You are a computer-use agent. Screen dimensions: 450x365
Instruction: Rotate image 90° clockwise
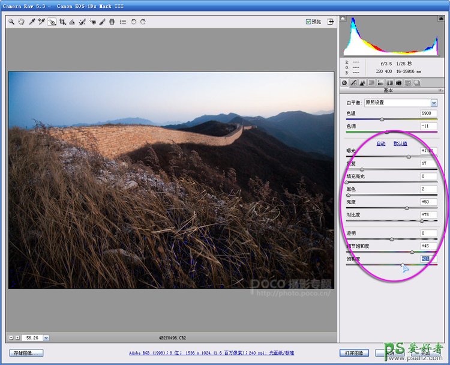click(x=143, y=22)
